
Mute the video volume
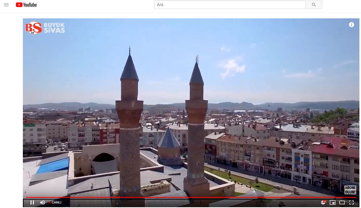[42, 202]
